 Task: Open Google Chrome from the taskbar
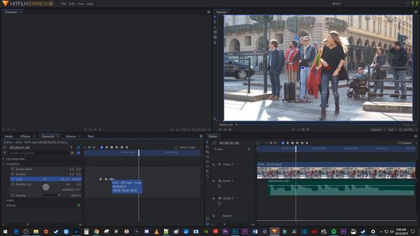click(x=96, y=231)
